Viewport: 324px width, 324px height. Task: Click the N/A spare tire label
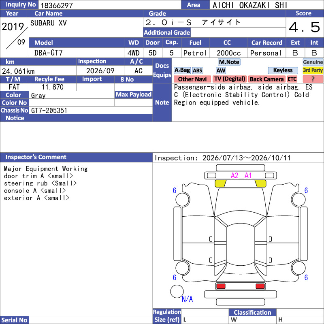point(187,299)
